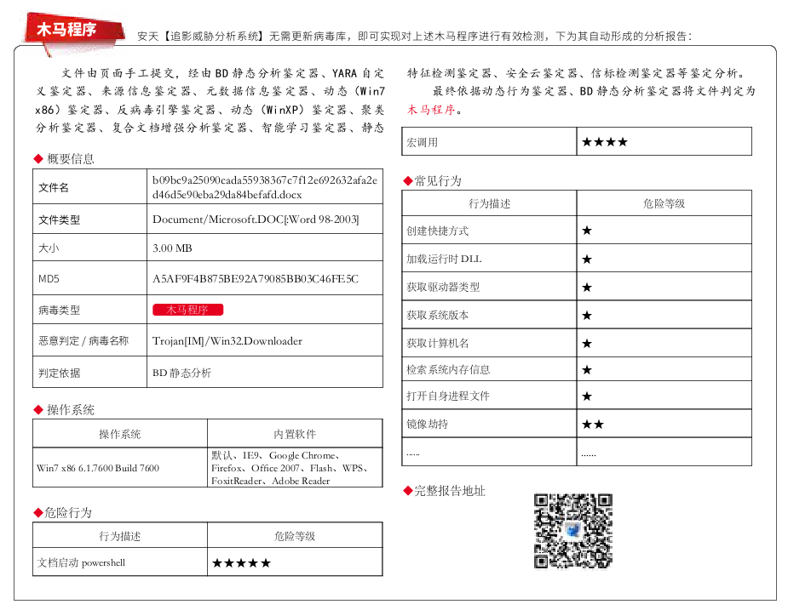Click the top sentence beginning "安天【追影威胁分析系统】"
Screen dimensions: 788x610
415,36
